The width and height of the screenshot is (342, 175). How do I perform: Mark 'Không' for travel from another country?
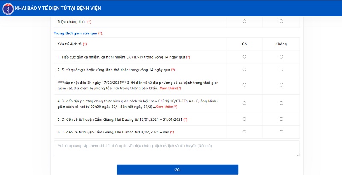pos(281,69)
